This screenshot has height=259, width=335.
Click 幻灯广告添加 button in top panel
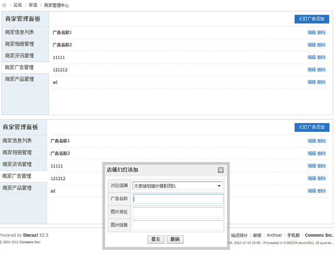click(312, 19)
